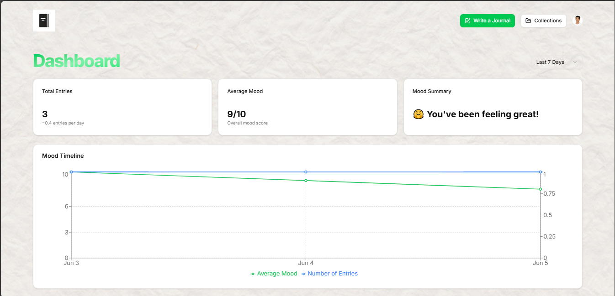Select the green mood point for Jun 4
The height and width of the screenshot is (296, 615).
point(306,181)
